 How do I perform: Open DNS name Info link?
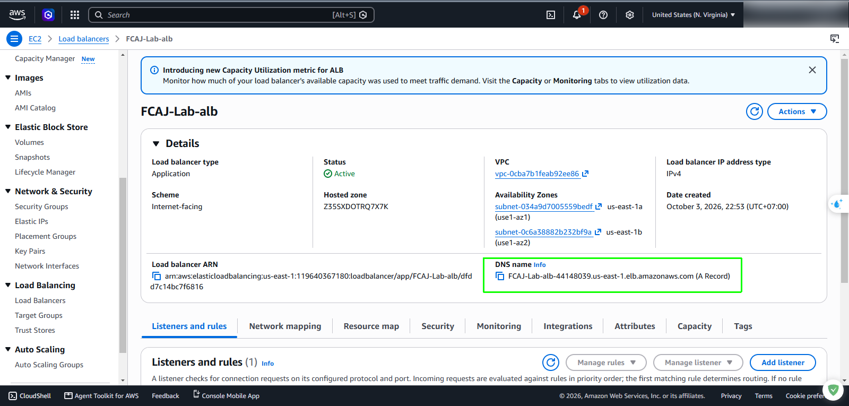point(540,265)
